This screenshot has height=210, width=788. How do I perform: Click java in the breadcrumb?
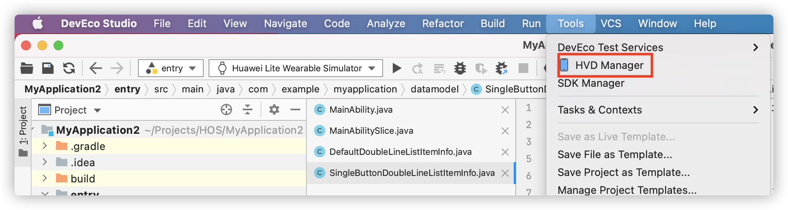225,89
